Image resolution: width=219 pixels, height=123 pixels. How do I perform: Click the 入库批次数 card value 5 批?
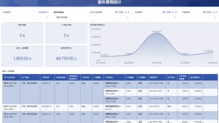tap(66, 35)
